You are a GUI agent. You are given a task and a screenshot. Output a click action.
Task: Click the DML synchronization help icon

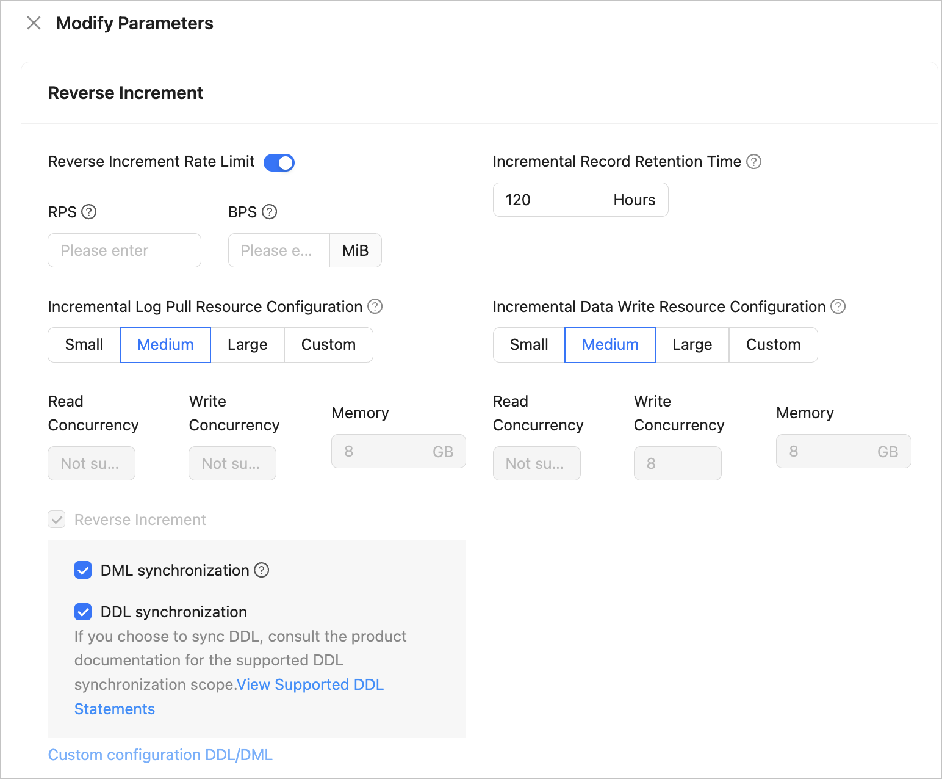coord(262,570)
